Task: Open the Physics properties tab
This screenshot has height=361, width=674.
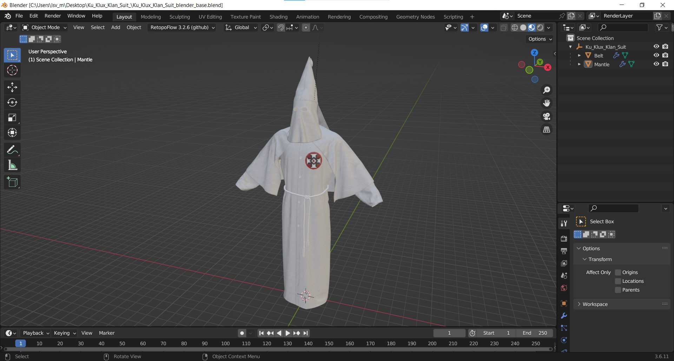Action: [x=564, y=340]
